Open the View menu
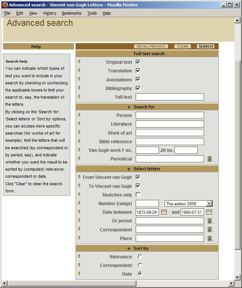This screenshot has height=288, width=242. coord(33,13)
